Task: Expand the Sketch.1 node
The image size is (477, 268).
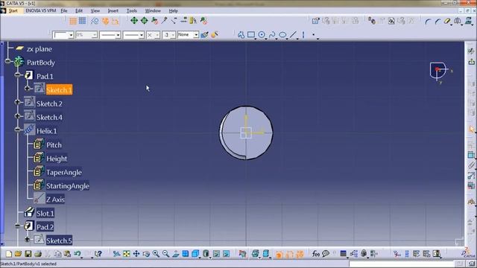Action: click(28, 88)
